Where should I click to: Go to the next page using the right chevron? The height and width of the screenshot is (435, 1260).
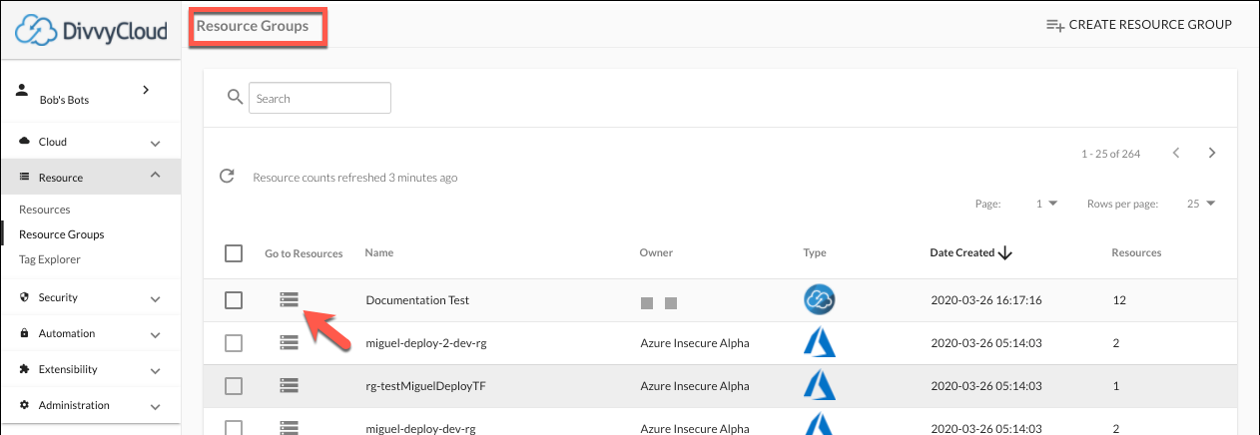[1212, 153]
